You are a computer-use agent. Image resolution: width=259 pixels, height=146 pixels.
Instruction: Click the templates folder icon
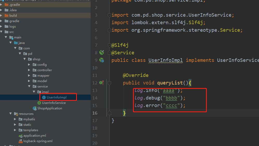click(x=21, y=130)
